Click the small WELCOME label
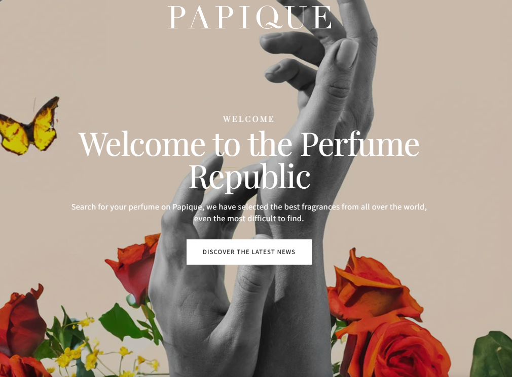The image size is (512, 377). pyautogui.click(x=248, y=119)
